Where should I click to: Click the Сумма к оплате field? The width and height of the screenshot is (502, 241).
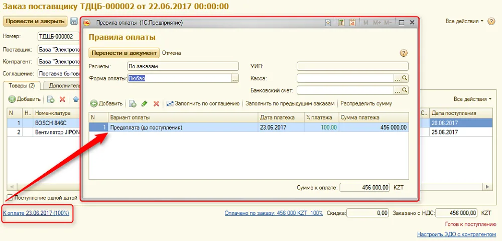point(364,188)
